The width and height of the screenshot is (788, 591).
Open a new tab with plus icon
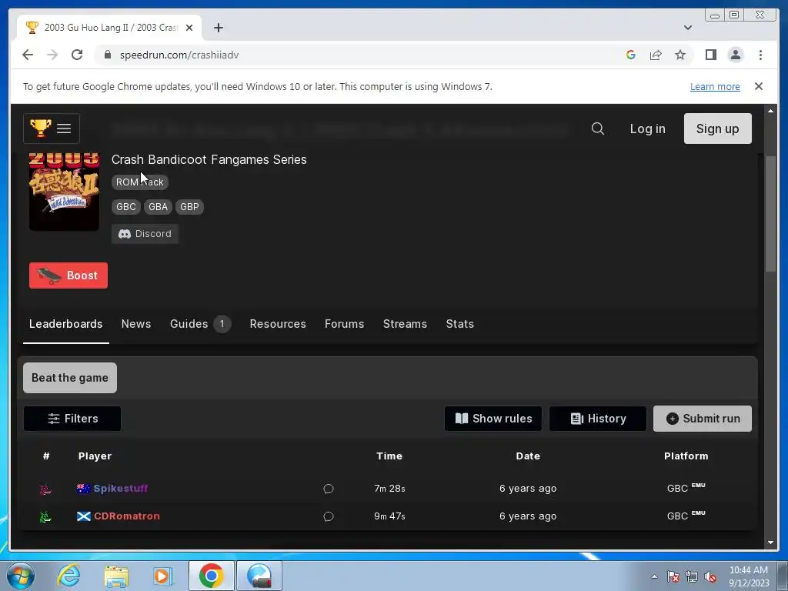218,28
